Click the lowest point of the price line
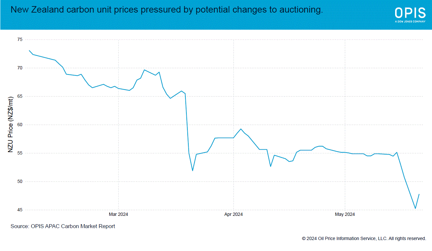 415,208
